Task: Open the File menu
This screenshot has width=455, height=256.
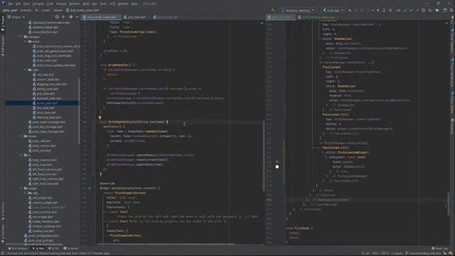Action: [11, 4]
